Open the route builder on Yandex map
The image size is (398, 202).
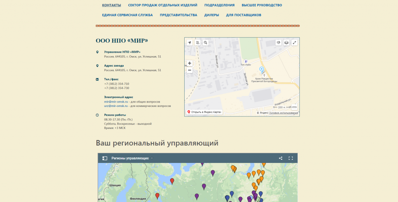[x=197, y=43]
